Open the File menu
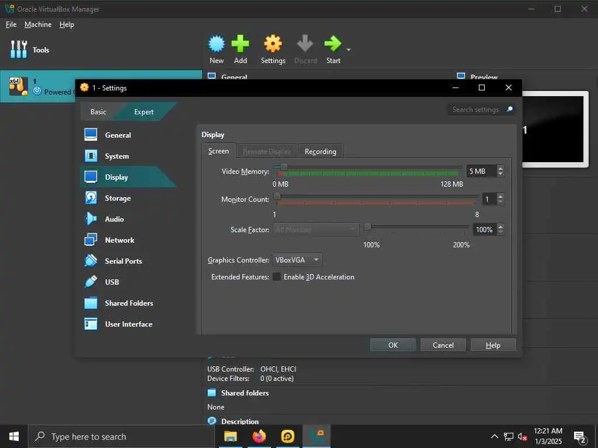Screen dimensions: 598x448 point(11,24)
